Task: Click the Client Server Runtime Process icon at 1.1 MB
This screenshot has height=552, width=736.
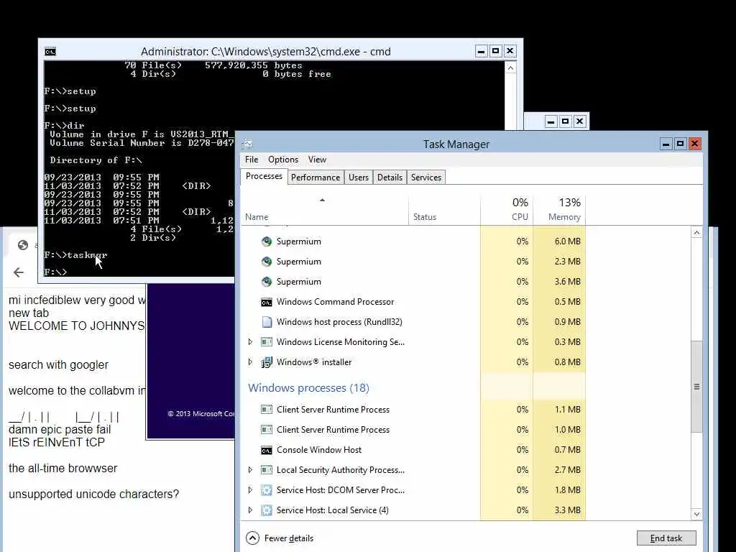Action: point(267,409)
